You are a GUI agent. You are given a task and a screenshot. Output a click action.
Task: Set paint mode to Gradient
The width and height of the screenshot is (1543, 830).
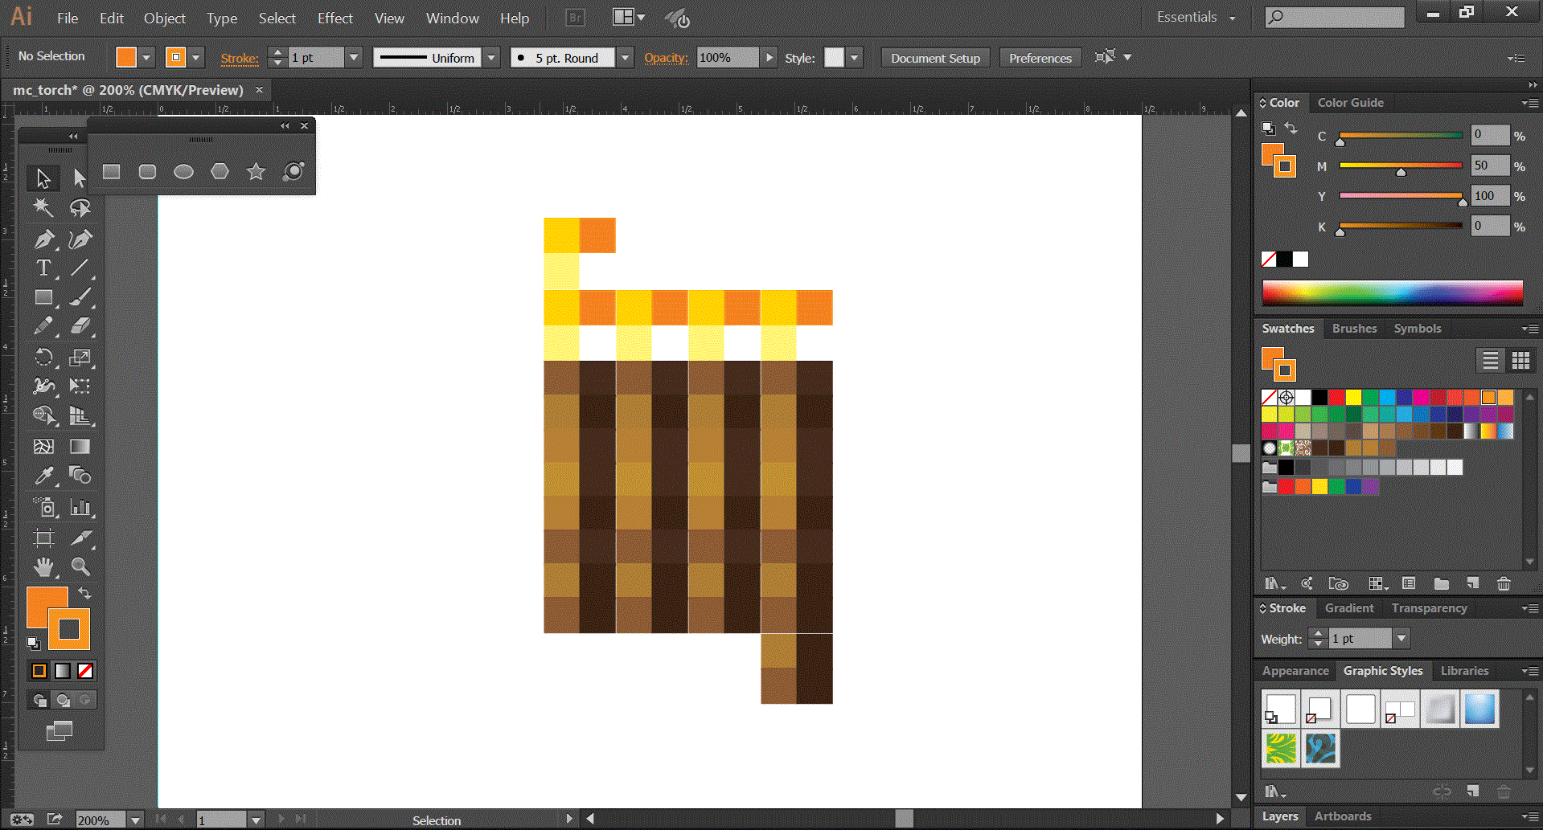point(62,670)
